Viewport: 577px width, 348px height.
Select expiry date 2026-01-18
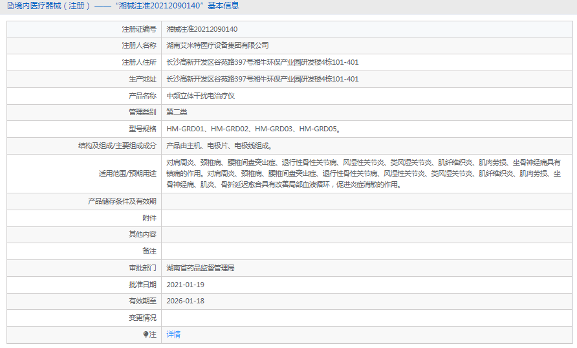pos(186,301)
